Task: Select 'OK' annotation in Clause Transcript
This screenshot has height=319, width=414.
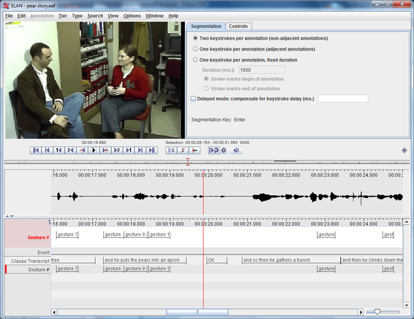Action: point(217,260)
